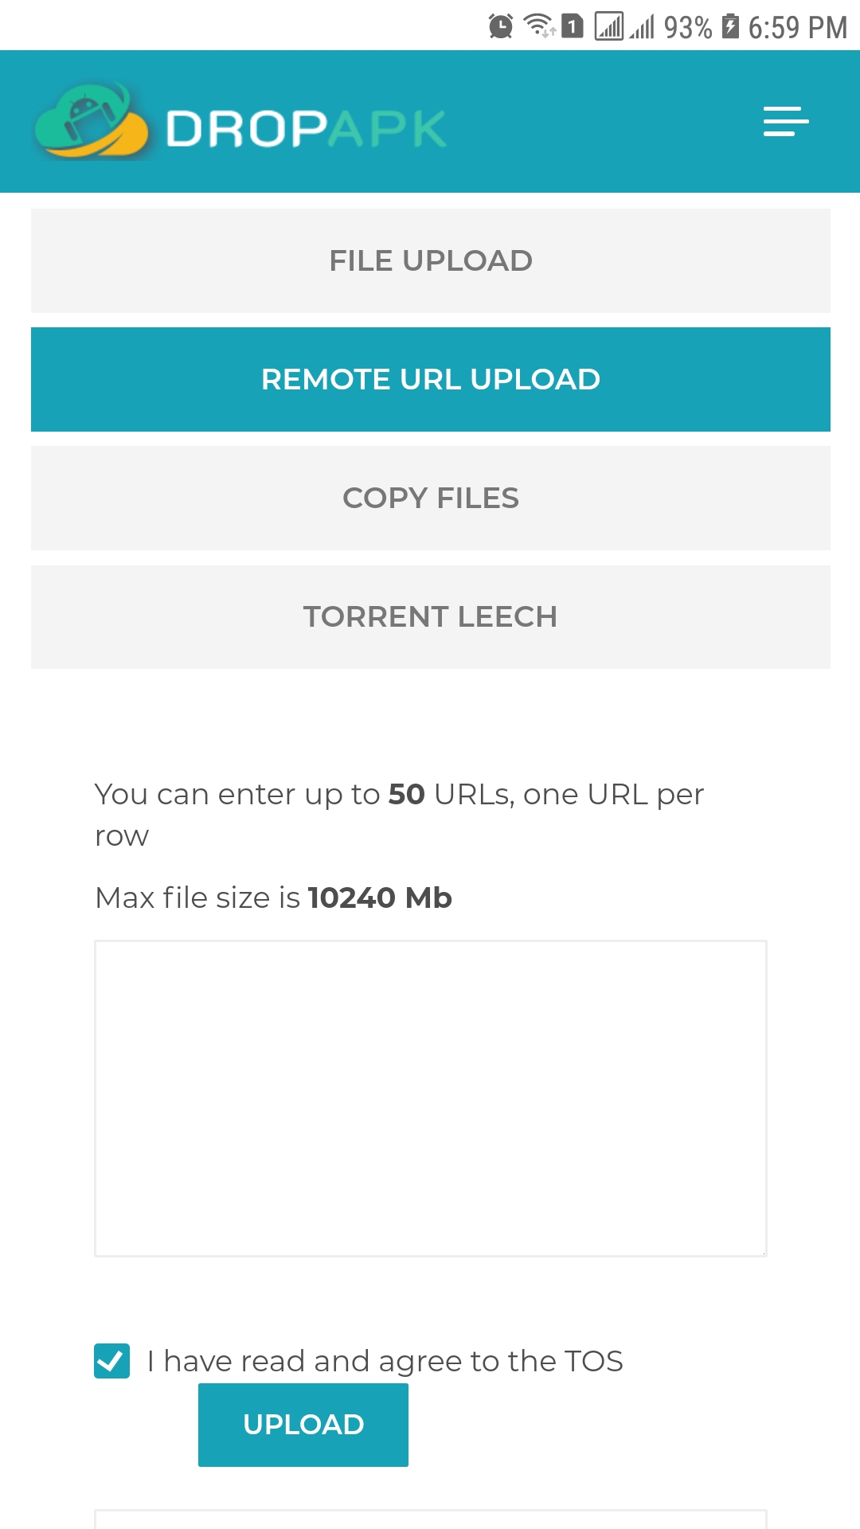This screenshot has width=860, height=1529.
Task: Tap the alarm clock status icon
Action: (500, 26)
